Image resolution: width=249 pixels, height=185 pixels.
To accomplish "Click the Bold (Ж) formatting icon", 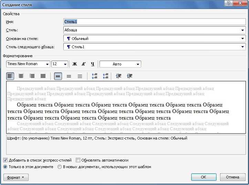I will pyautogui.click(x=75, y=64).
